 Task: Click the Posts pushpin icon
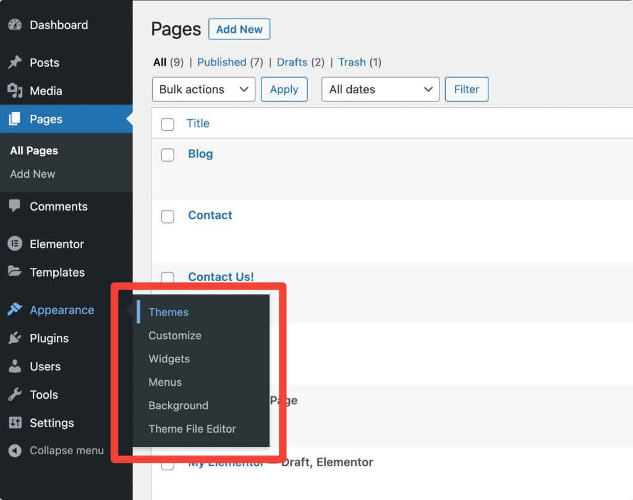point(15,62)
